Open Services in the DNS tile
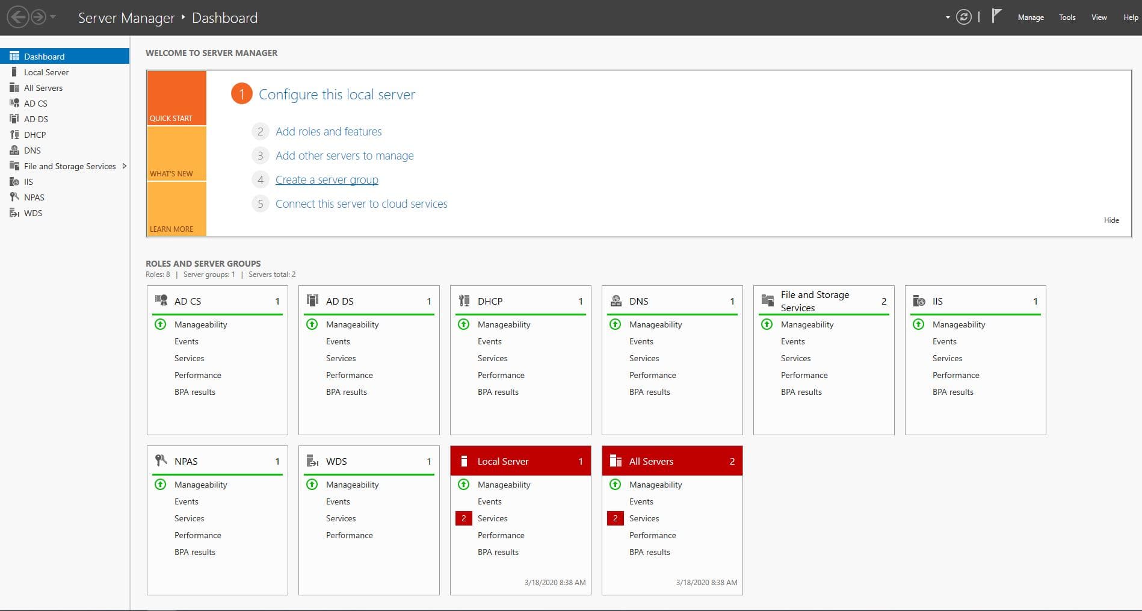The height and width of the screenshot is (611, 1142). pos(644,358)
